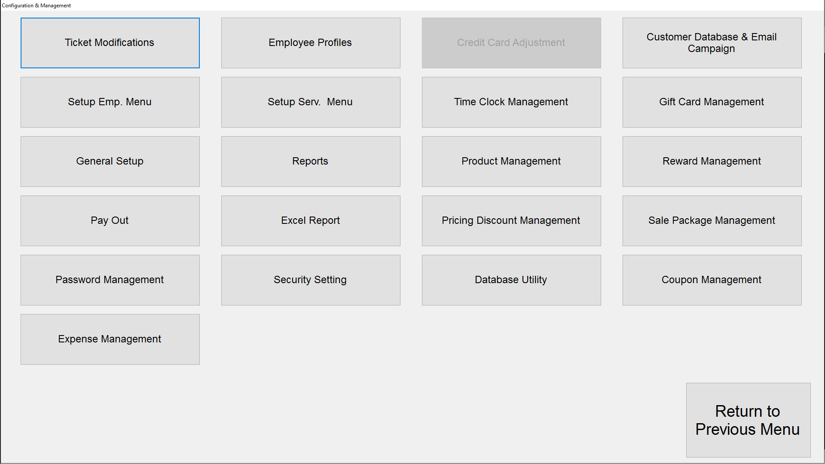Open Gift Card Management
825x464 pixels.
click(712, 102)
